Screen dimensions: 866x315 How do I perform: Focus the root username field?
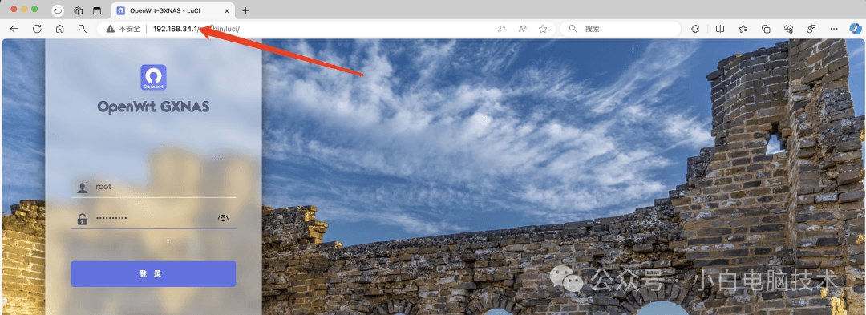click(153, 187)
